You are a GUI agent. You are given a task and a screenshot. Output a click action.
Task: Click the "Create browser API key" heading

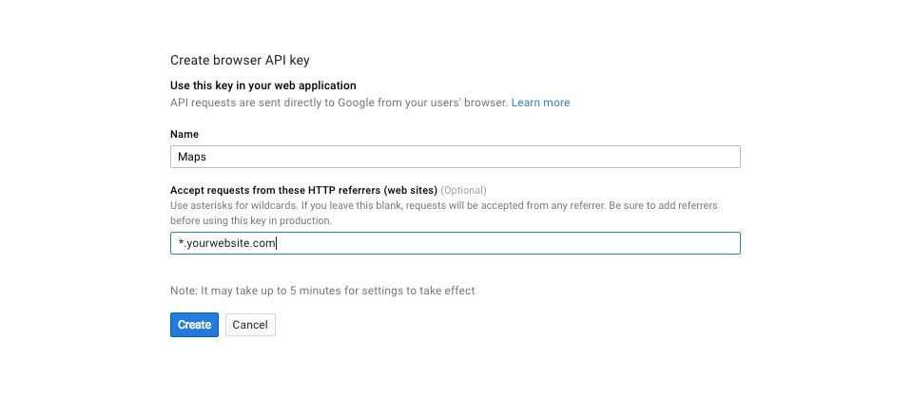pyautogui.click(x=240, y=60)
